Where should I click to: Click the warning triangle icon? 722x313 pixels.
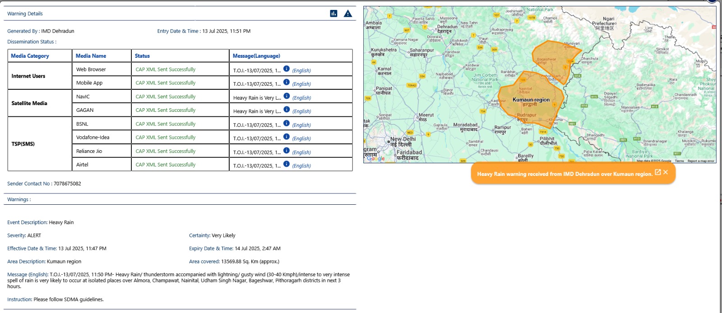[x=348, y=14]
